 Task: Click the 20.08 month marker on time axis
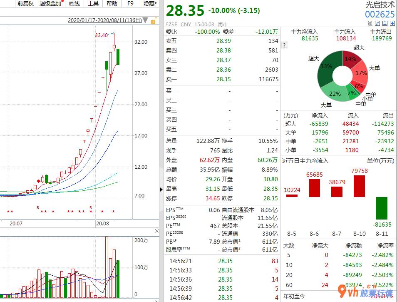(102, 224)
